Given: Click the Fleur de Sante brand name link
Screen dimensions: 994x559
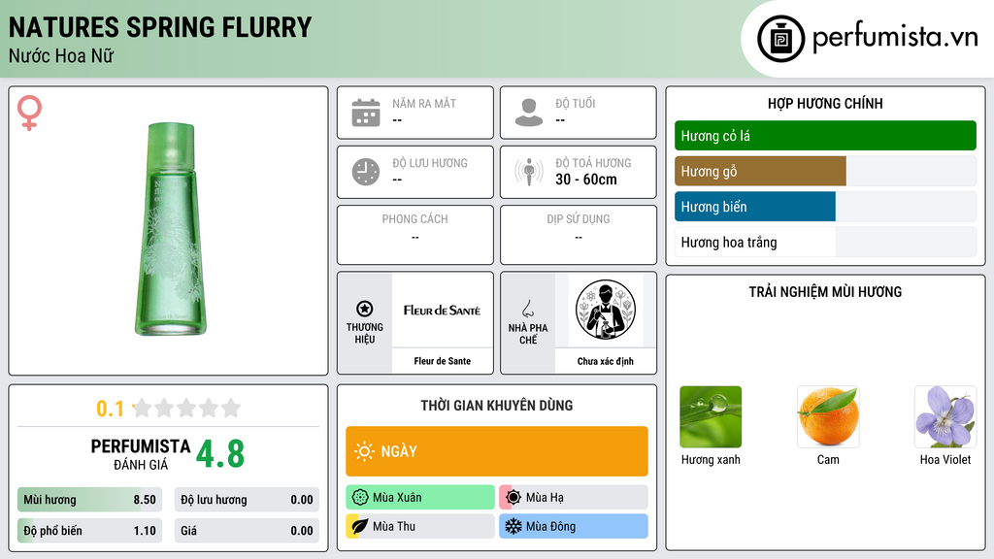Looking at the screenshot, I should coord(443,361).
